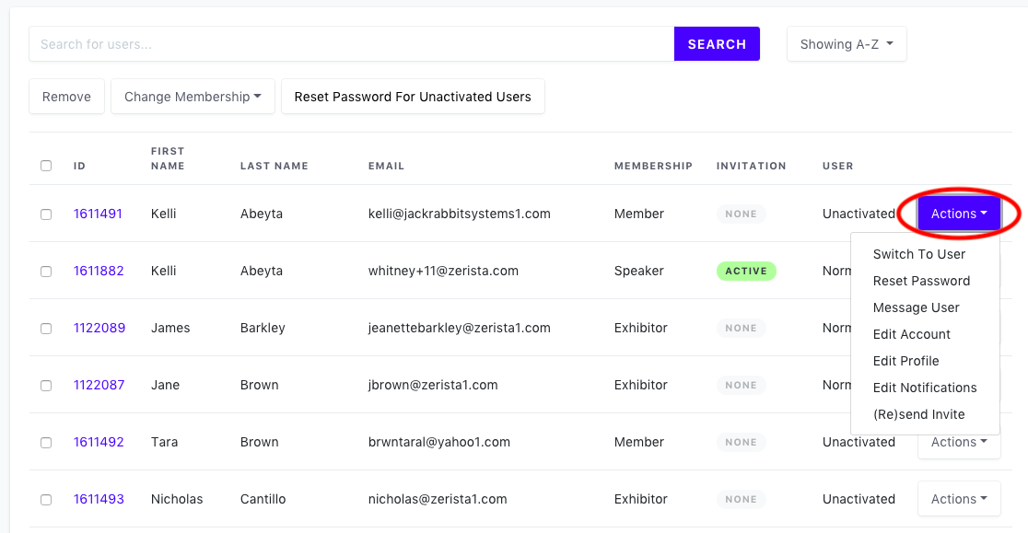Pick (Re)send Invite menu option
This screenshot has width=1028, height=533.
pyautogui.click(x=918, y=414)
